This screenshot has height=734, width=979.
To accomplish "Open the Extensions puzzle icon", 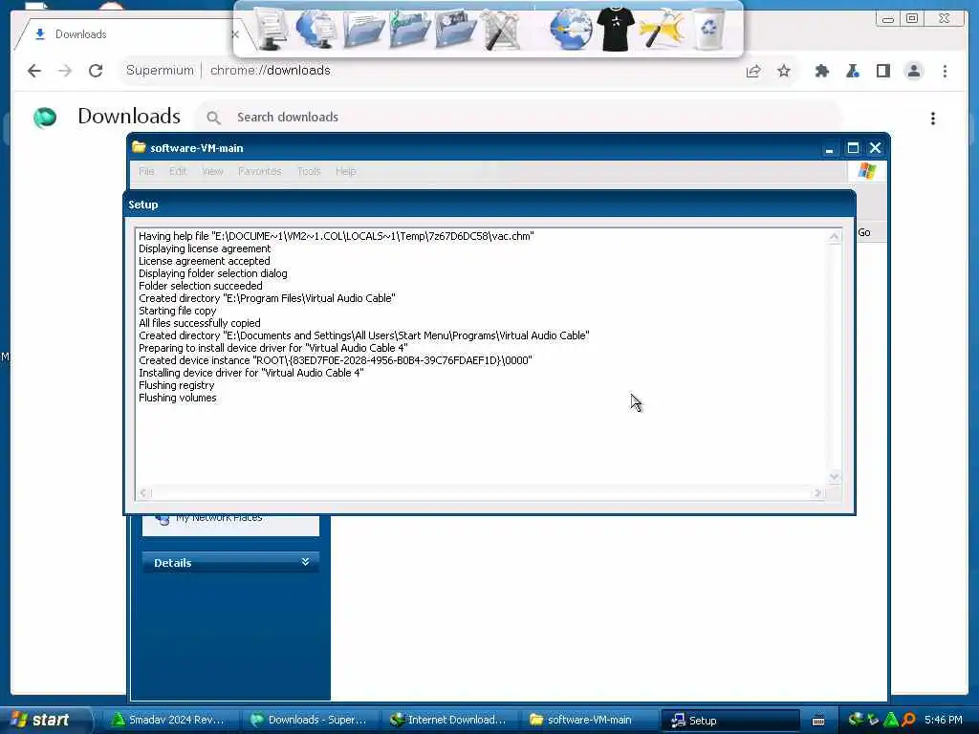I will 821,71.
